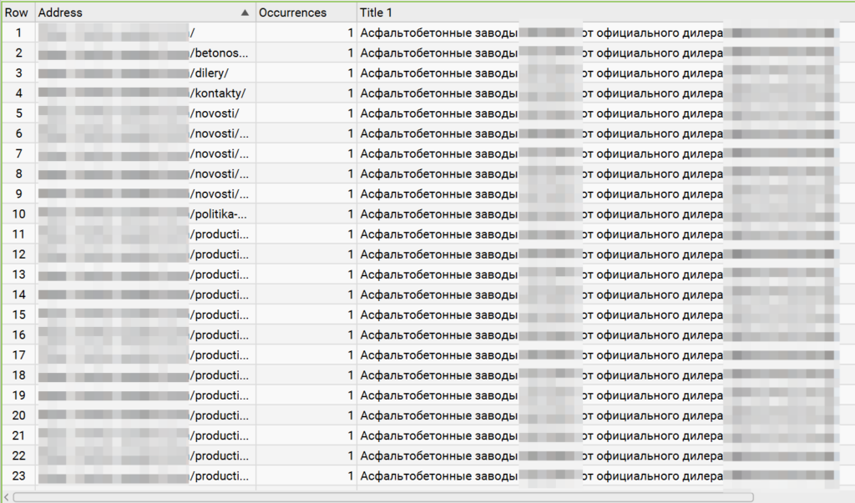The image size is (855, 503).
Task: Select row number 1 cell
Action: pyautogui.click(x=18, y=33)
